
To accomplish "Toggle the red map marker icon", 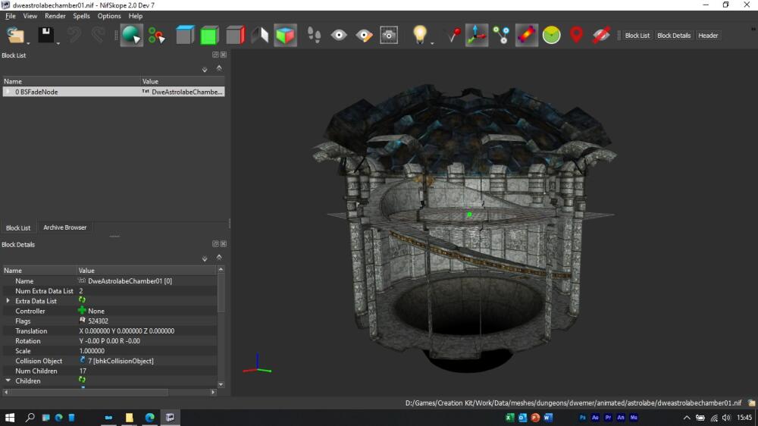I will click(576, 36).
